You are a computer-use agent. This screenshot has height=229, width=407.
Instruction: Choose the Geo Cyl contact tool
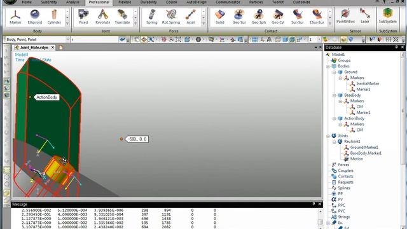[x=278, y=17]
